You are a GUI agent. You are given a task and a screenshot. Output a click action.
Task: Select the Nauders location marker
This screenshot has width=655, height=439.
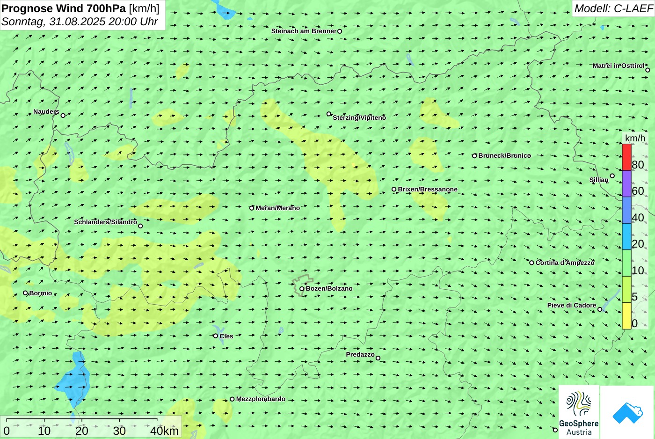point(63,115)
